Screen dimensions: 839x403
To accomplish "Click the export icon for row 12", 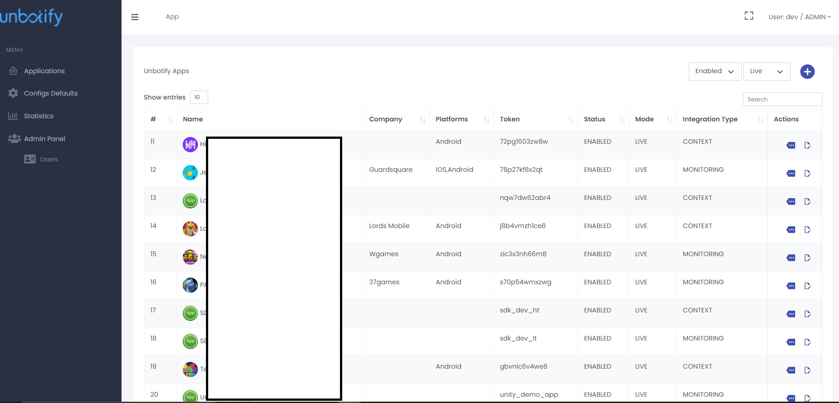I will click(x=807, y=174).
